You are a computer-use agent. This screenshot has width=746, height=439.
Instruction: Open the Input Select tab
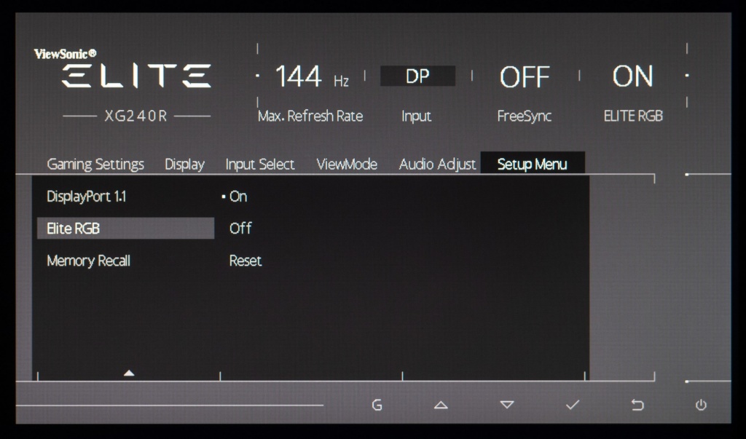tap(260, 164)
